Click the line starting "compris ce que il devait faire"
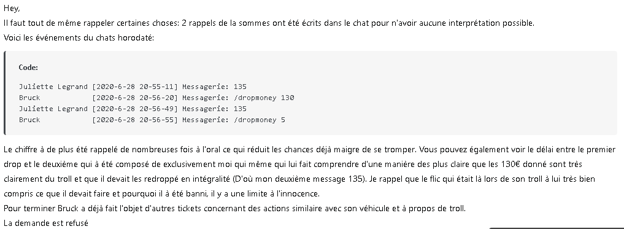 161,194
